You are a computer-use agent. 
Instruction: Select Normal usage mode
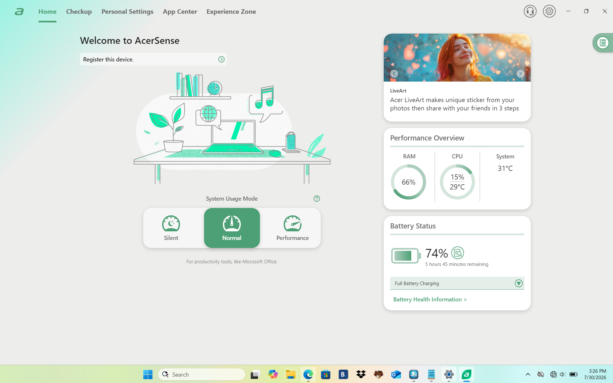232,228
